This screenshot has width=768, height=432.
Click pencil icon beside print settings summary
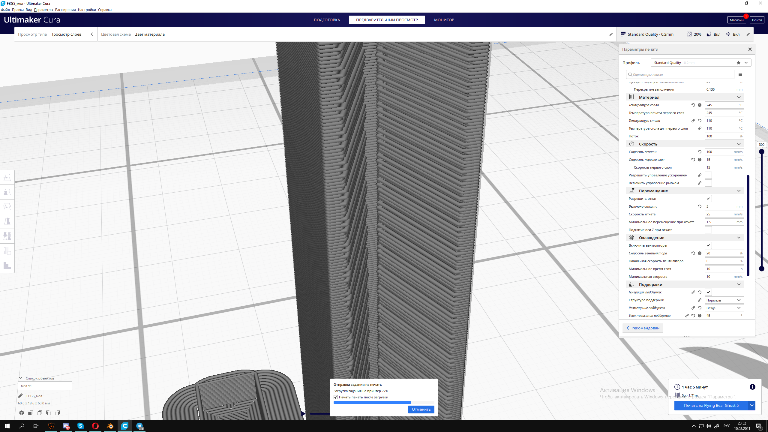click(x=748, y=34)
